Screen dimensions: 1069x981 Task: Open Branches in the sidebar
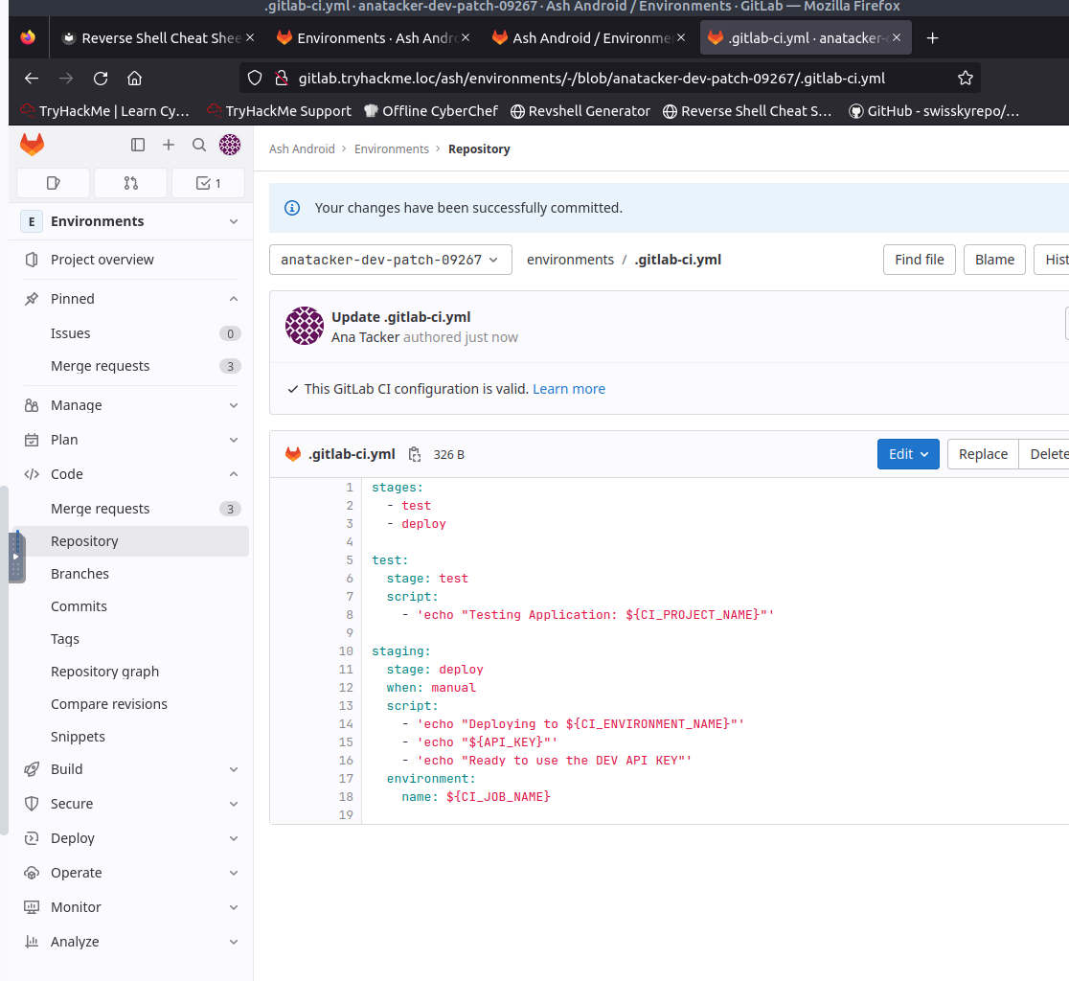click(132, 574)
